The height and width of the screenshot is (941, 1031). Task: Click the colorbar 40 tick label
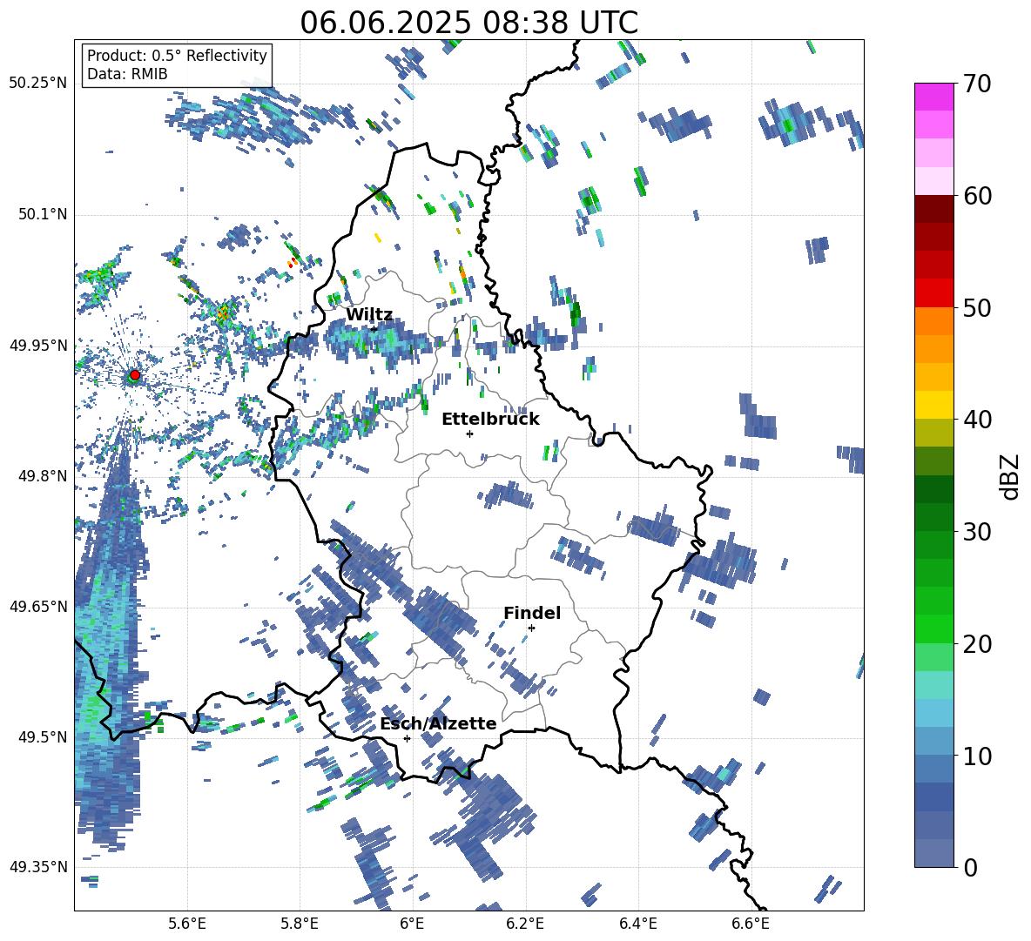(x=977, y=420)
